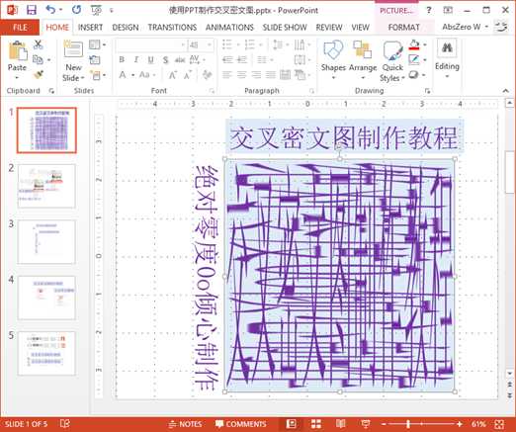Viewport: 516px width, 432px height.
Task: Switch to the DESIGN tab
Action: 126,28
